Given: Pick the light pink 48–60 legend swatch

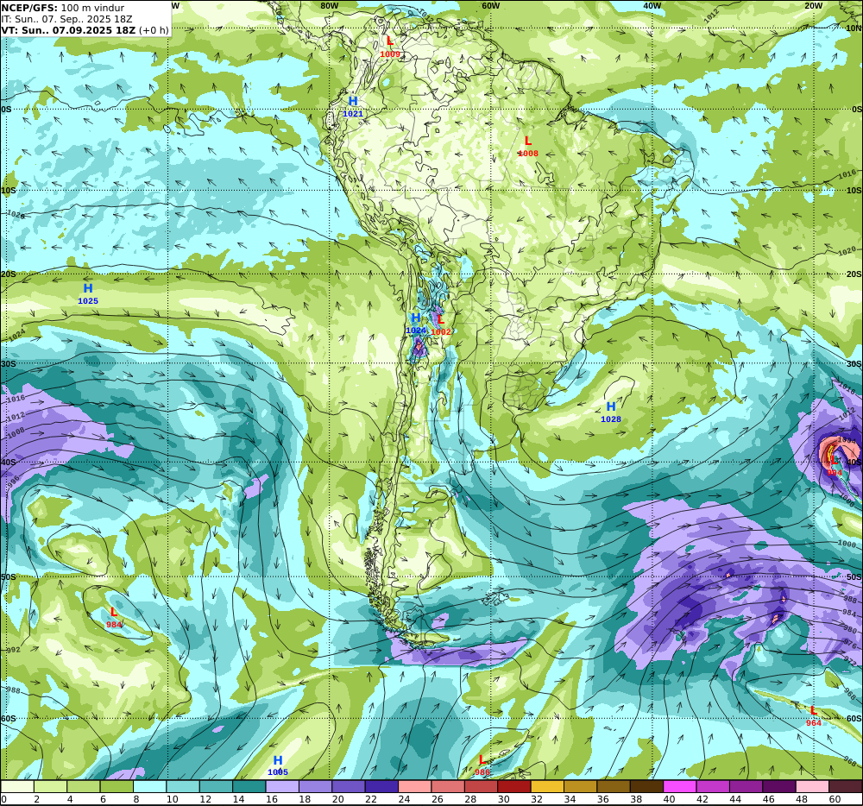Looking at the screenshot, I should coord(813,787).
